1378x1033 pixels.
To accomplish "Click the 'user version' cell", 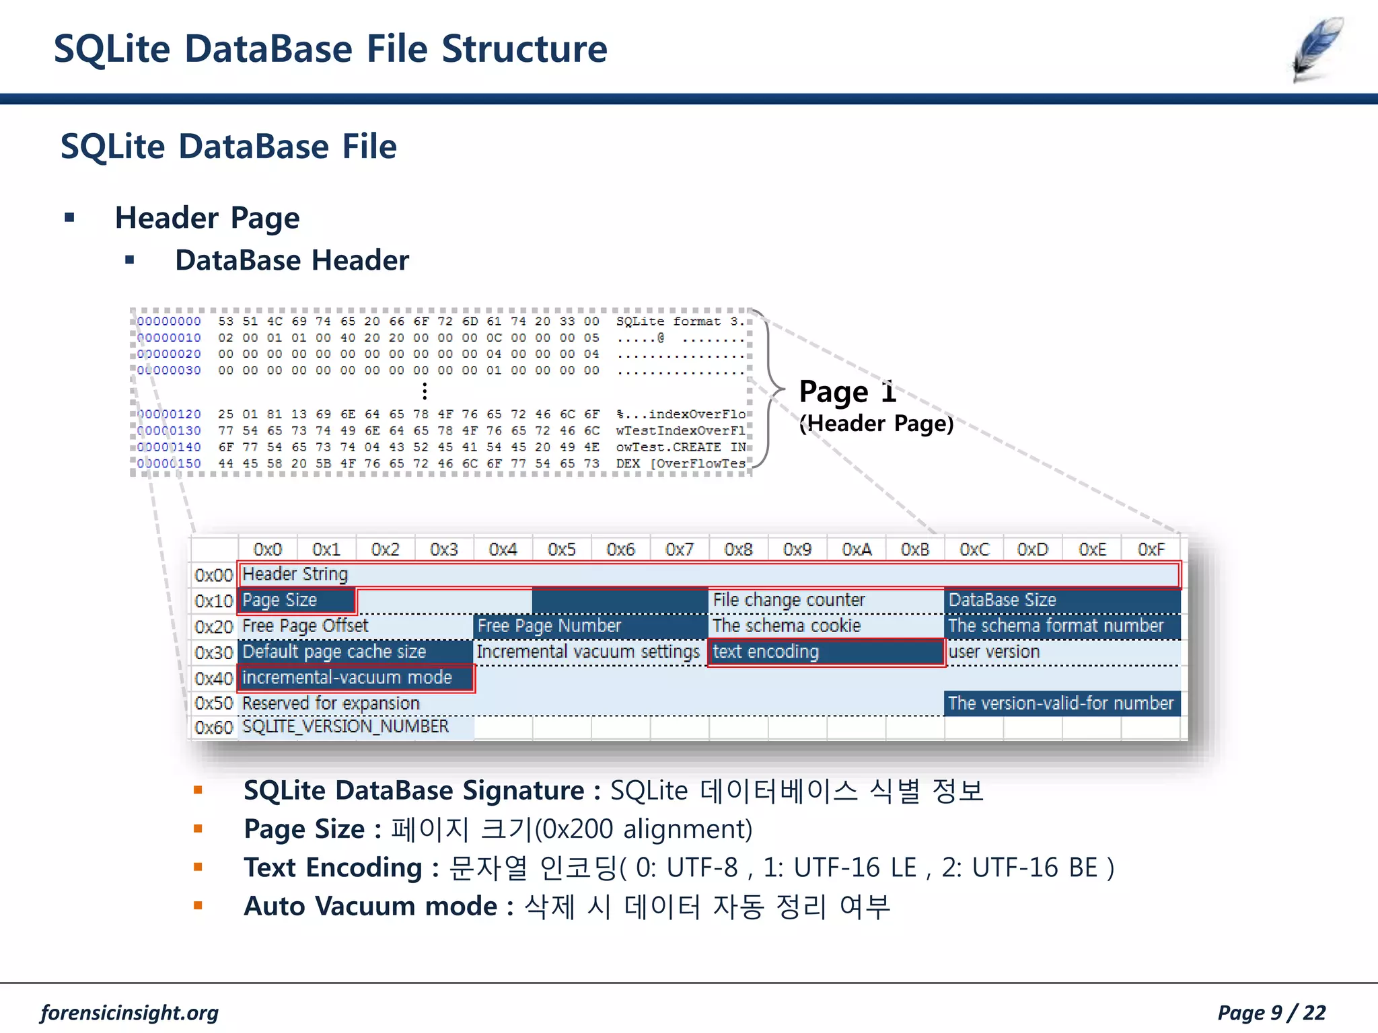I will (1062, 652).
